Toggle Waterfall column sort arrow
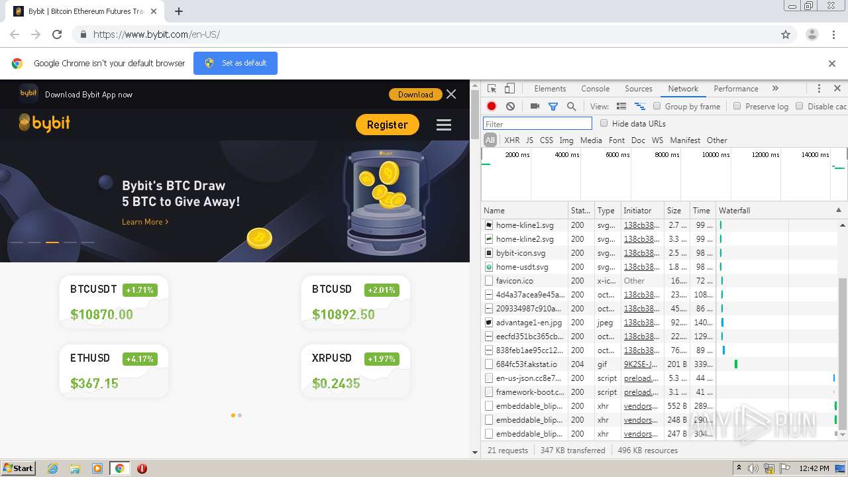 click(x=838, y=211)
